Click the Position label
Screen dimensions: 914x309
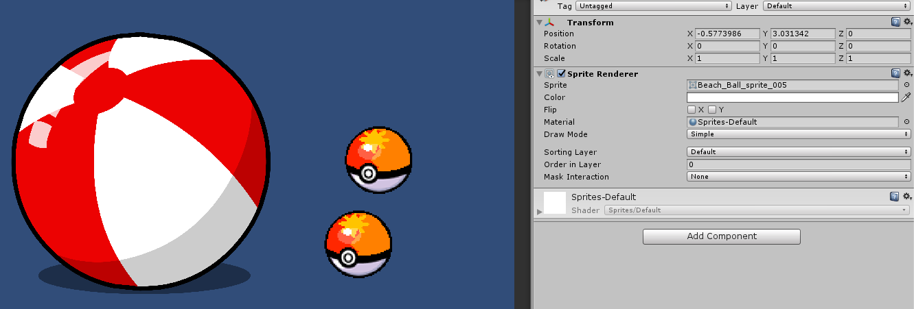pos(559,34)
